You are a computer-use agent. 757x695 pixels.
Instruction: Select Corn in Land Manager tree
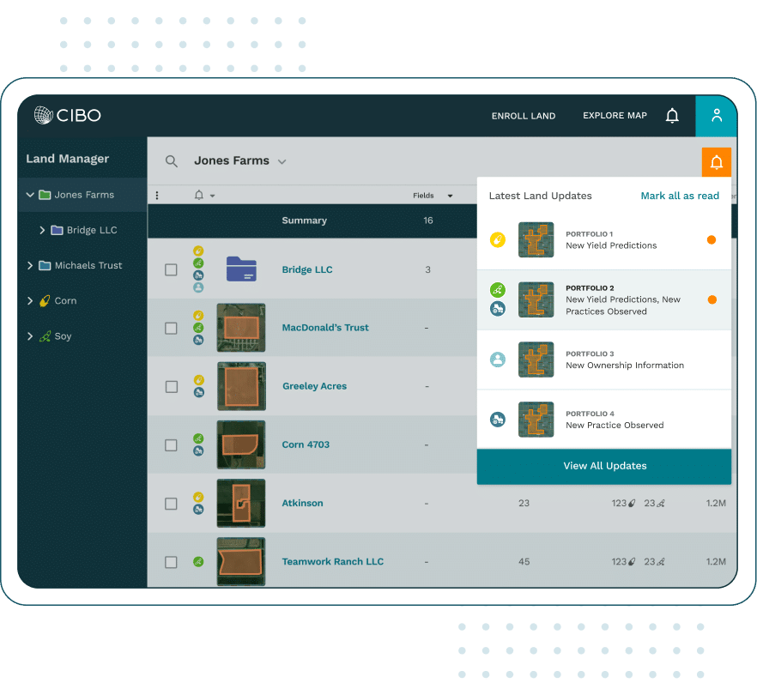65,300
